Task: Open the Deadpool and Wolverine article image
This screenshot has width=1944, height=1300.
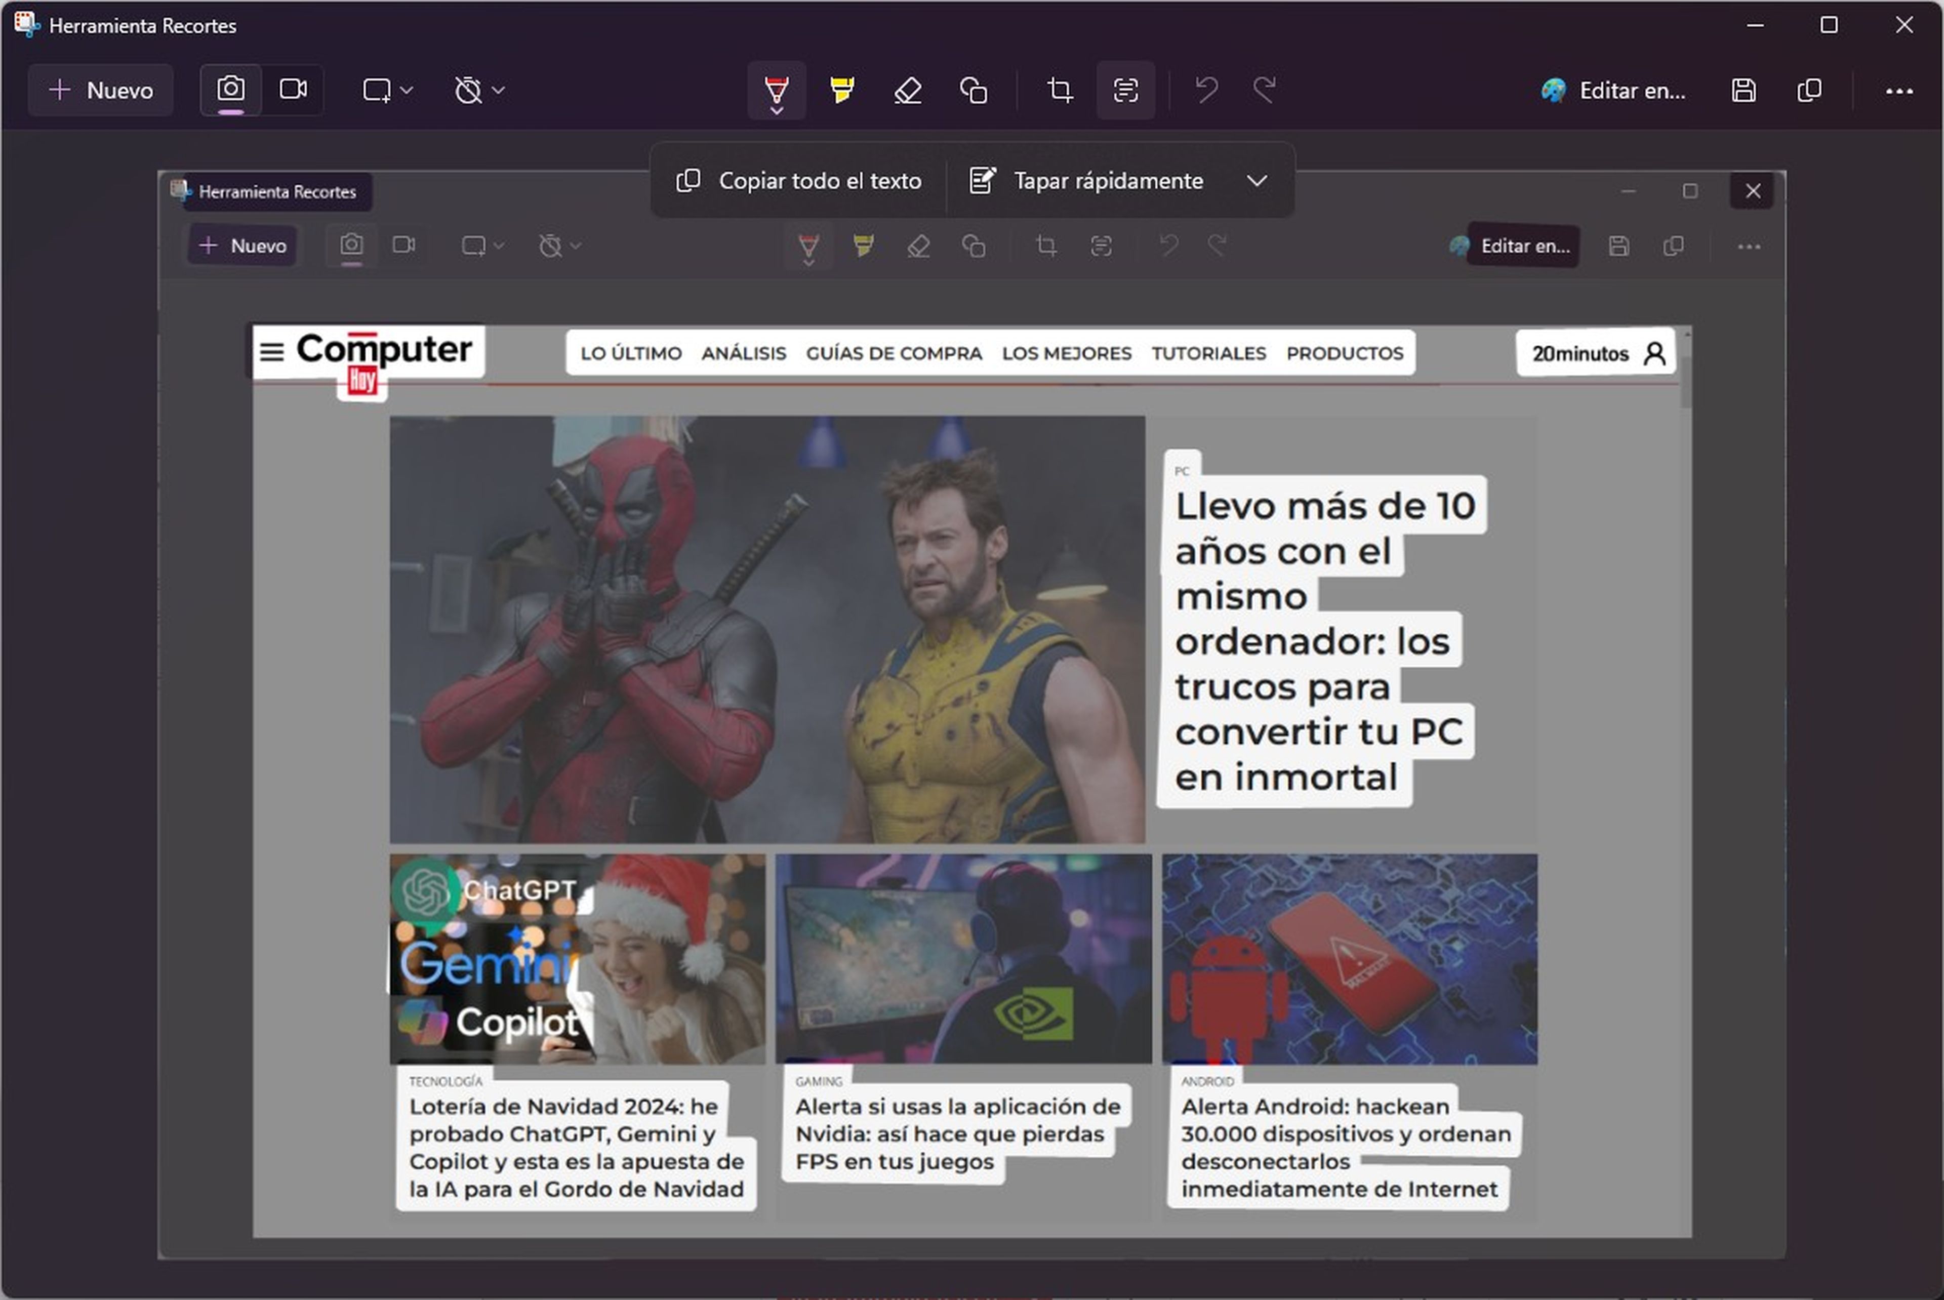Action: (767, 629)
